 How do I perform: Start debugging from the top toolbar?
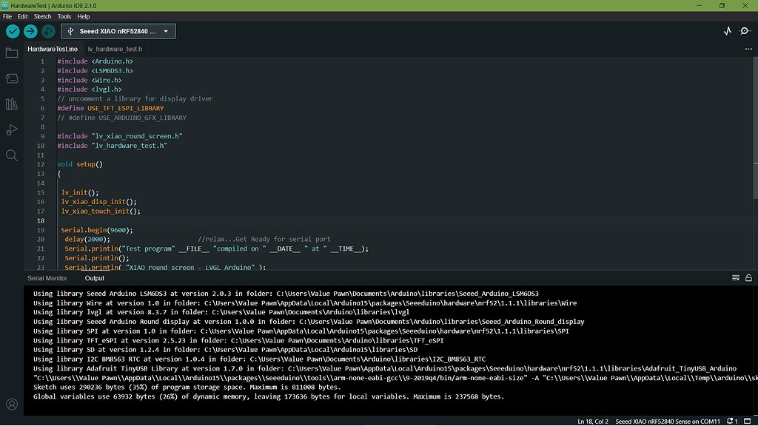tap(48, 31)
